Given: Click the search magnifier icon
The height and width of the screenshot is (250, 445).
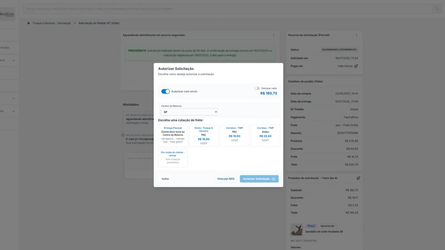Looking at the screenshot, I should tap(437, 9).
